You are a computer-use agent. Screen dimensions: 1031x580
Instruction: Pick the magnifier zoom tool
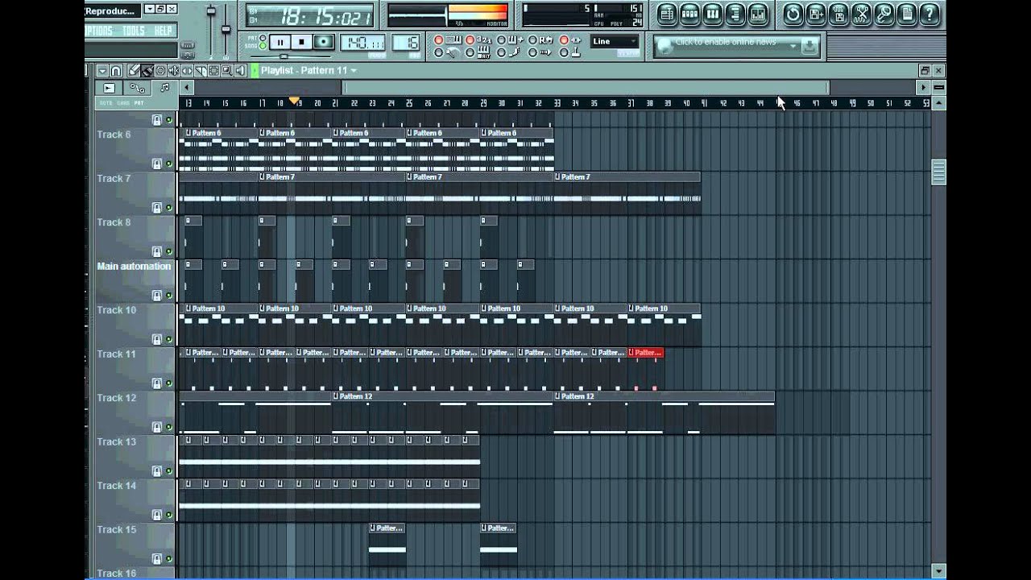pyautogui.click(x=226, y=71)
